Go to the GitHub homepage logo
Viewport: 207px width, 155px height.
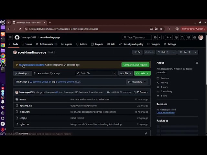[17, 37]
